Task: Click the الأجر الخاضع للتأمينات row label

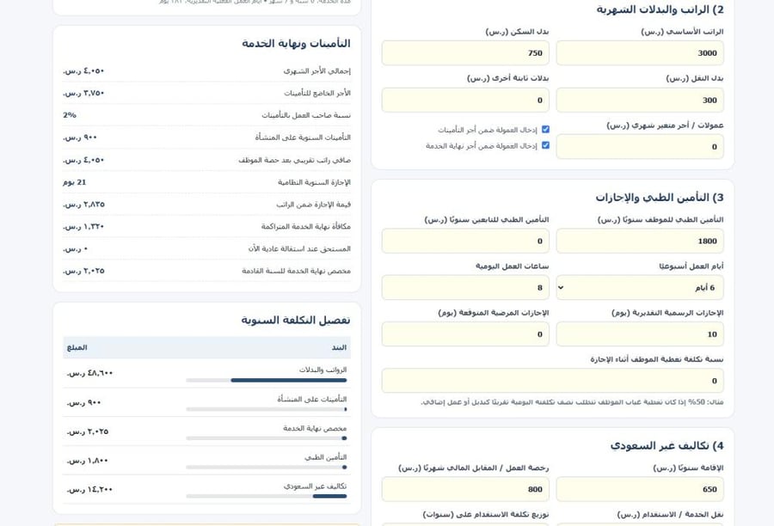Action: 317,94
